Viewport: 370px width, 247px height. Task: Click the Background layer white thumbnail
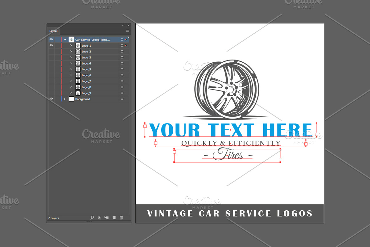coord(71,99)
